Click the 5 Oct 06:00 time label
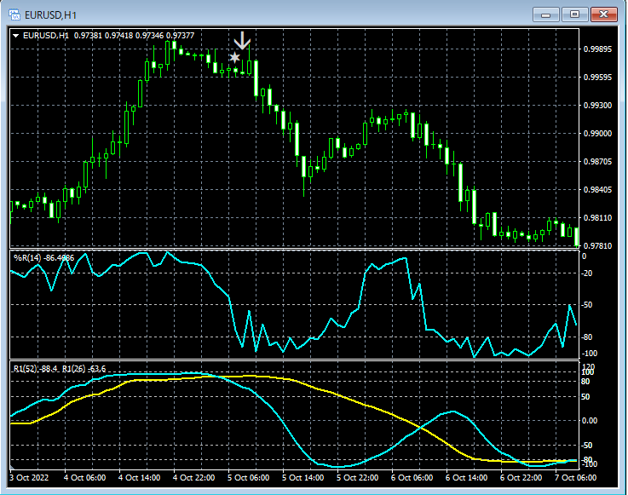The image size is (628, 495). coord(248,478)
